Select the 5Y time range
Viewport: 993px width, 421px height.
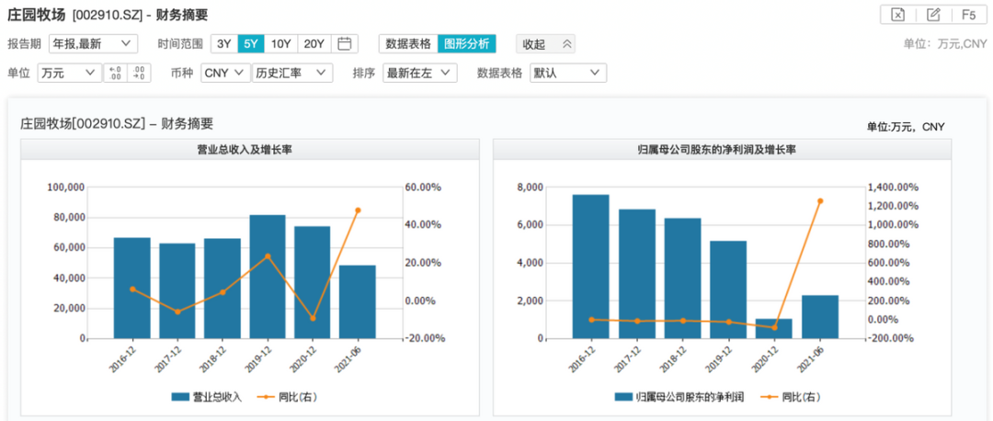click(251, 44)
